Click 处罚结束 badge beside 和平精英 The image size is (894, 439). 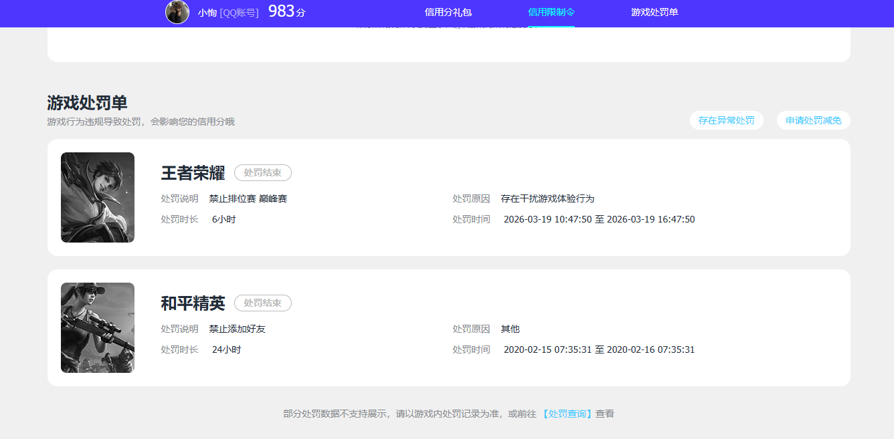coord(263,303)
